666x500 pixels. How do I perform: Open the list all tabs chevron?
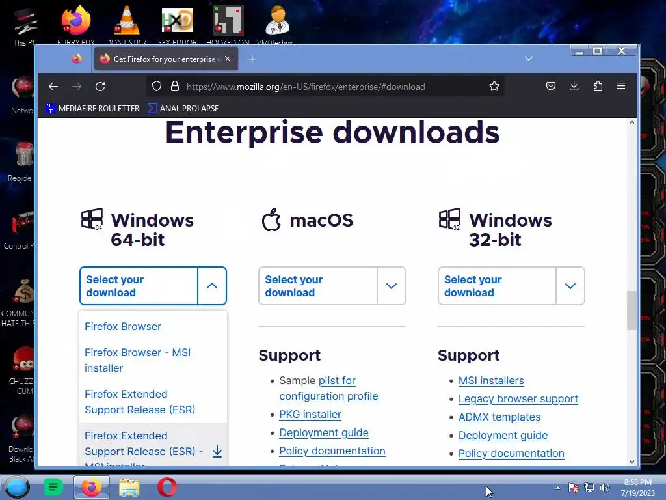[x=528, y=58]
